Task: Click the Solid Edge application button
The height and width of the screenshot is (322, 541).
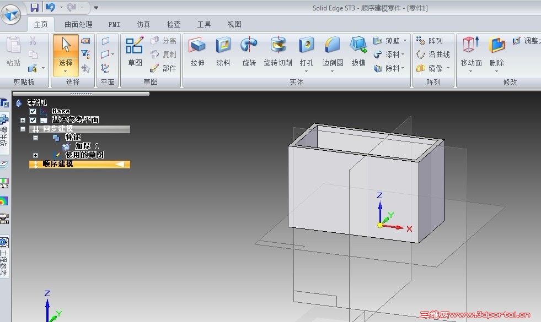Action: point(10,14)
